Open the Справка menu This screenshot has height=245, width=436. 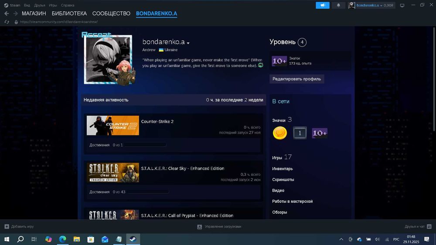click(68, 5)
